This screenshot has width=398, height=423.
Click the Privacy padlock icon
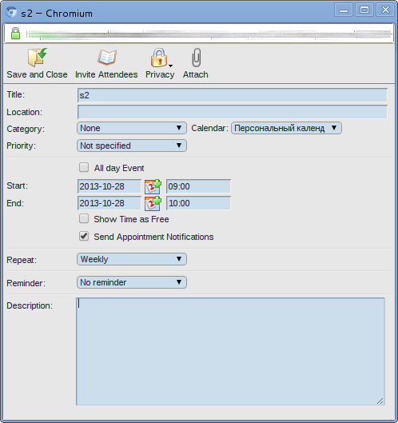(x=159, y=58)
